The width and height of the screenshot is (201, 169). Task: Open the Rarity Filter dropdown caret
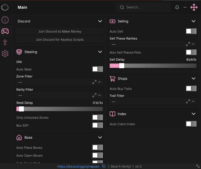(100, 95)
